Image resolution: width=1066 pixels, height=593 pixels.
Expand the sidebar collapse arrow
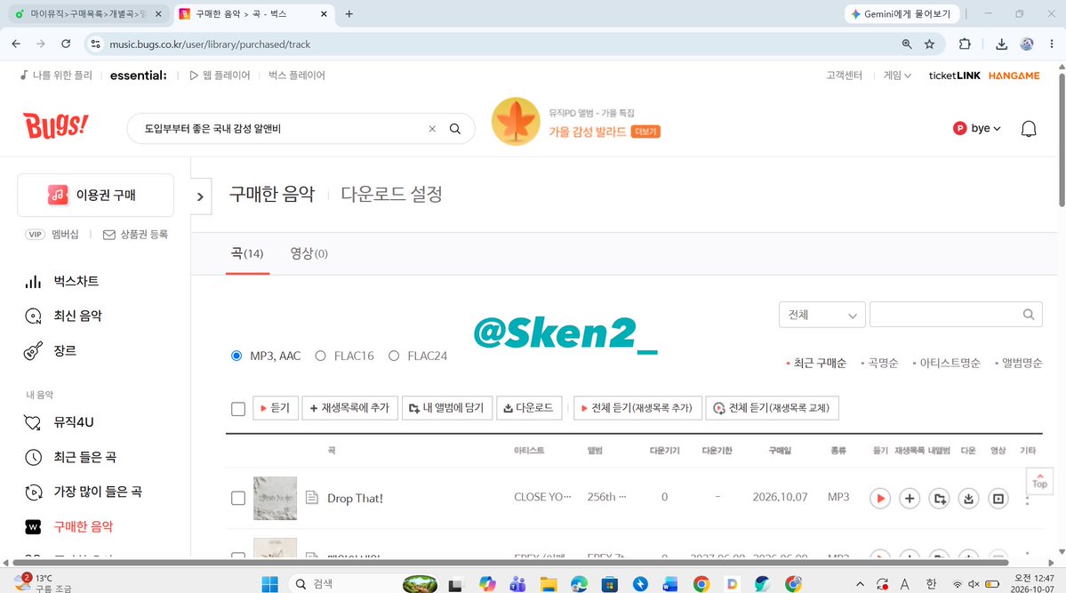pos(201,196)
